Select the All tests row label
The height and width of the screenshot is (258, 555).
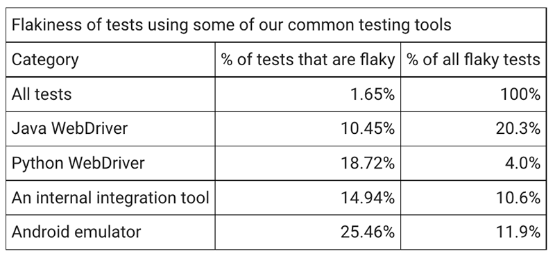coord(42,94)
